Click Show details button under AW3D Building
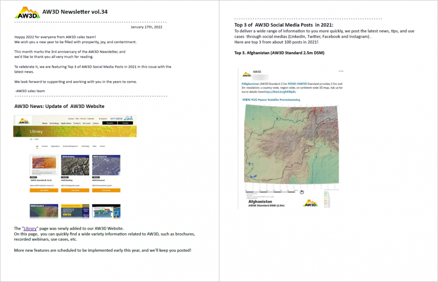438x282 pixels. (75, 191)
